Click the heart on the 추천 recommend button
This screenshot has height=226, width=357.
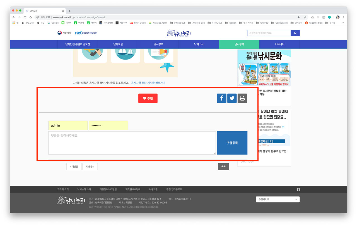144,98
